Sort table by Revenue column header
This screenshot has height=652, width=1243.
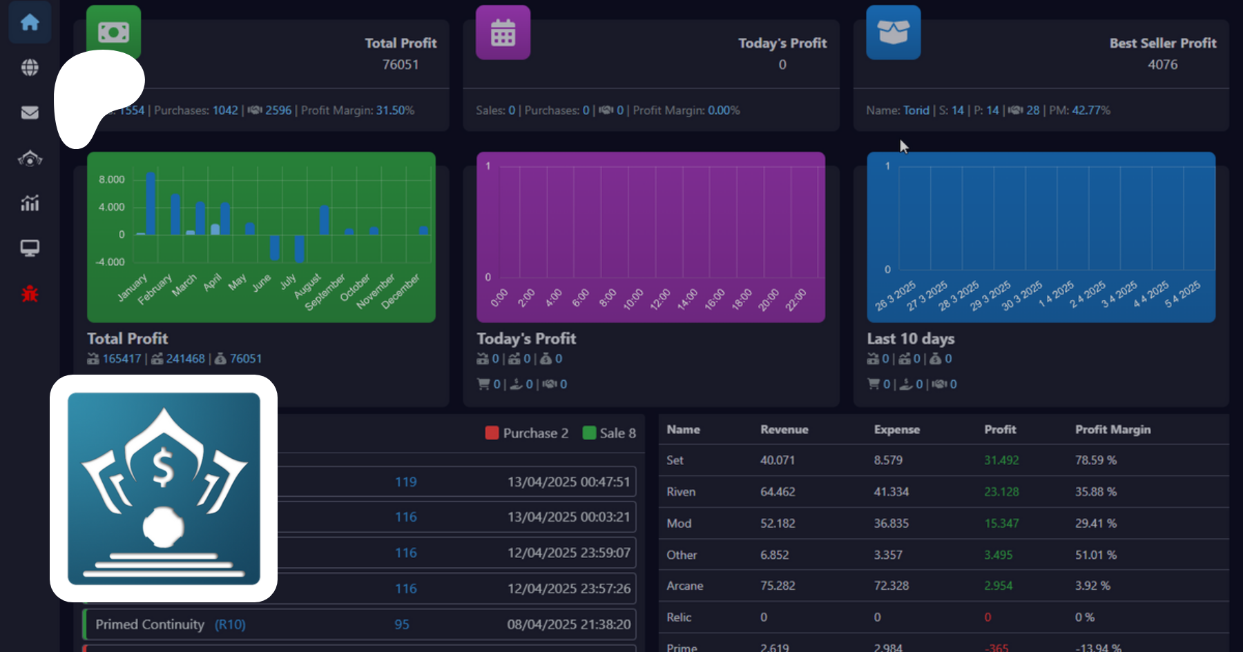coord(784,430)
